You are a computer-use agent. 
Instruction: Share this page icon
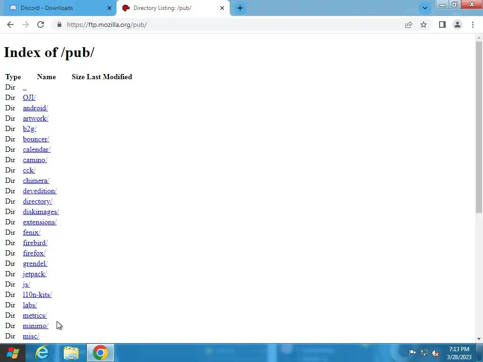click(x=408, y=25)
